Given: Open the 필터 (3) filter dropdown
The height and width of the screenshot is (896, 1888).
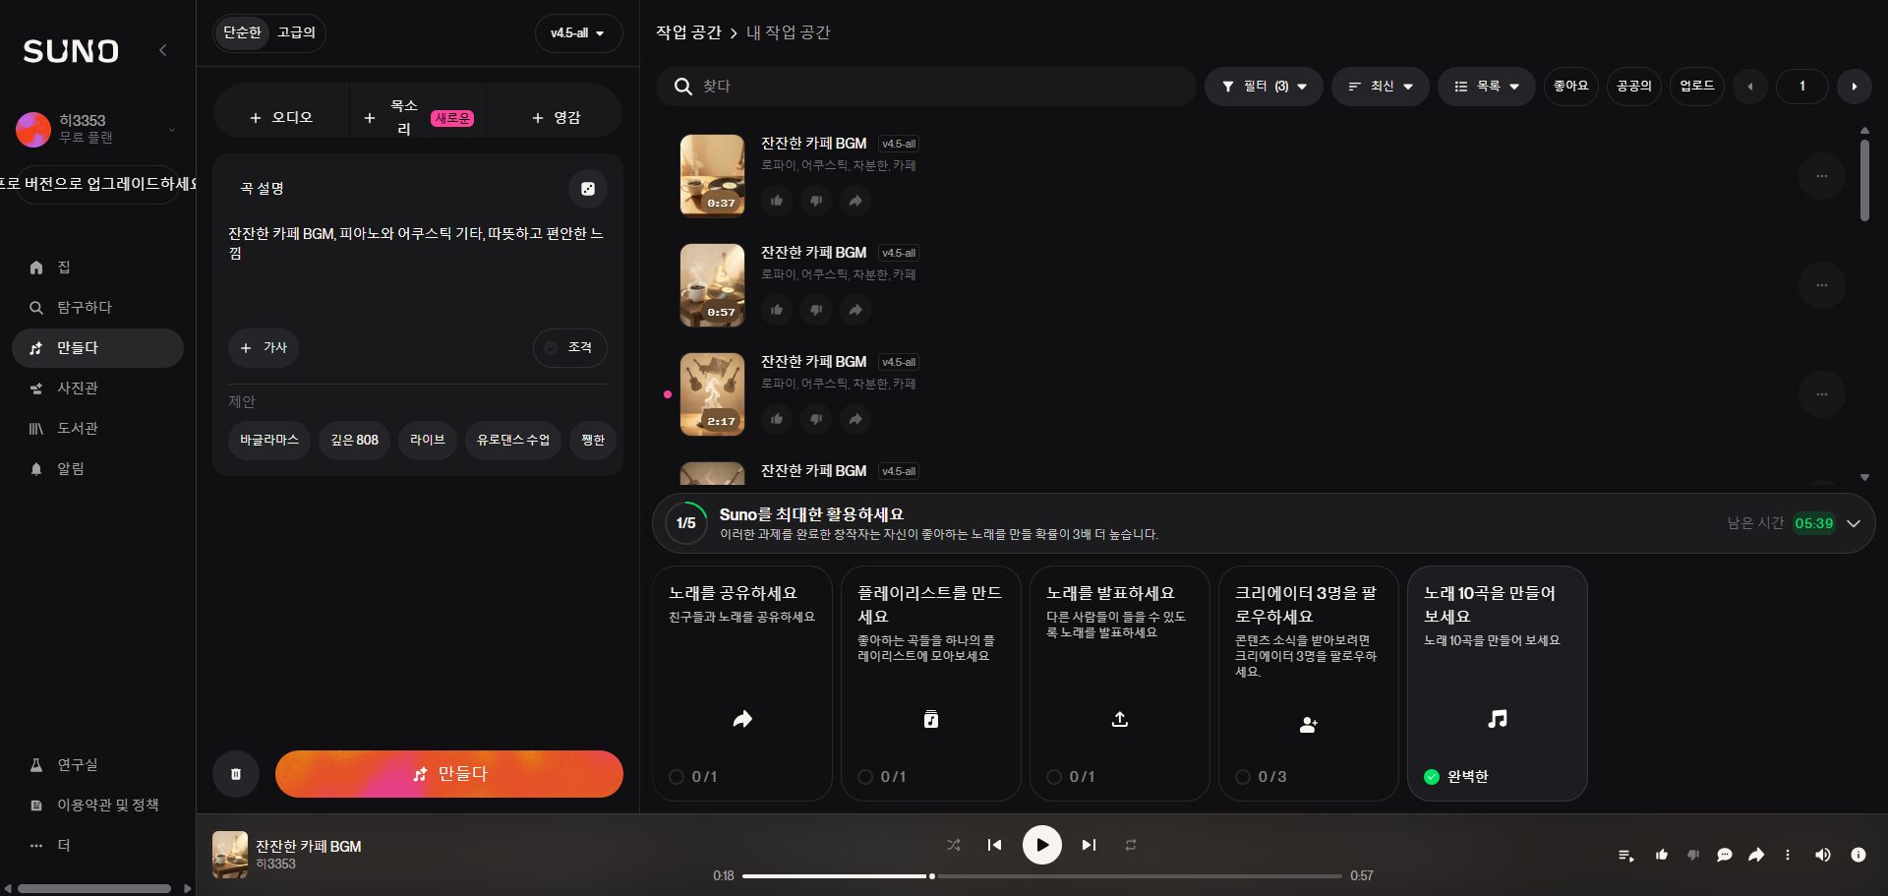Looking at the screenshot, I should pyautogui.click(x=1264, y=87).
